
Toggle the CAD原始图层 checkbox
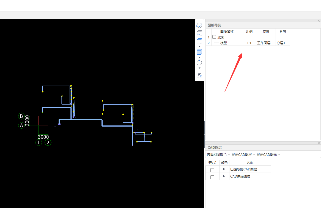[x=212, y=177]
